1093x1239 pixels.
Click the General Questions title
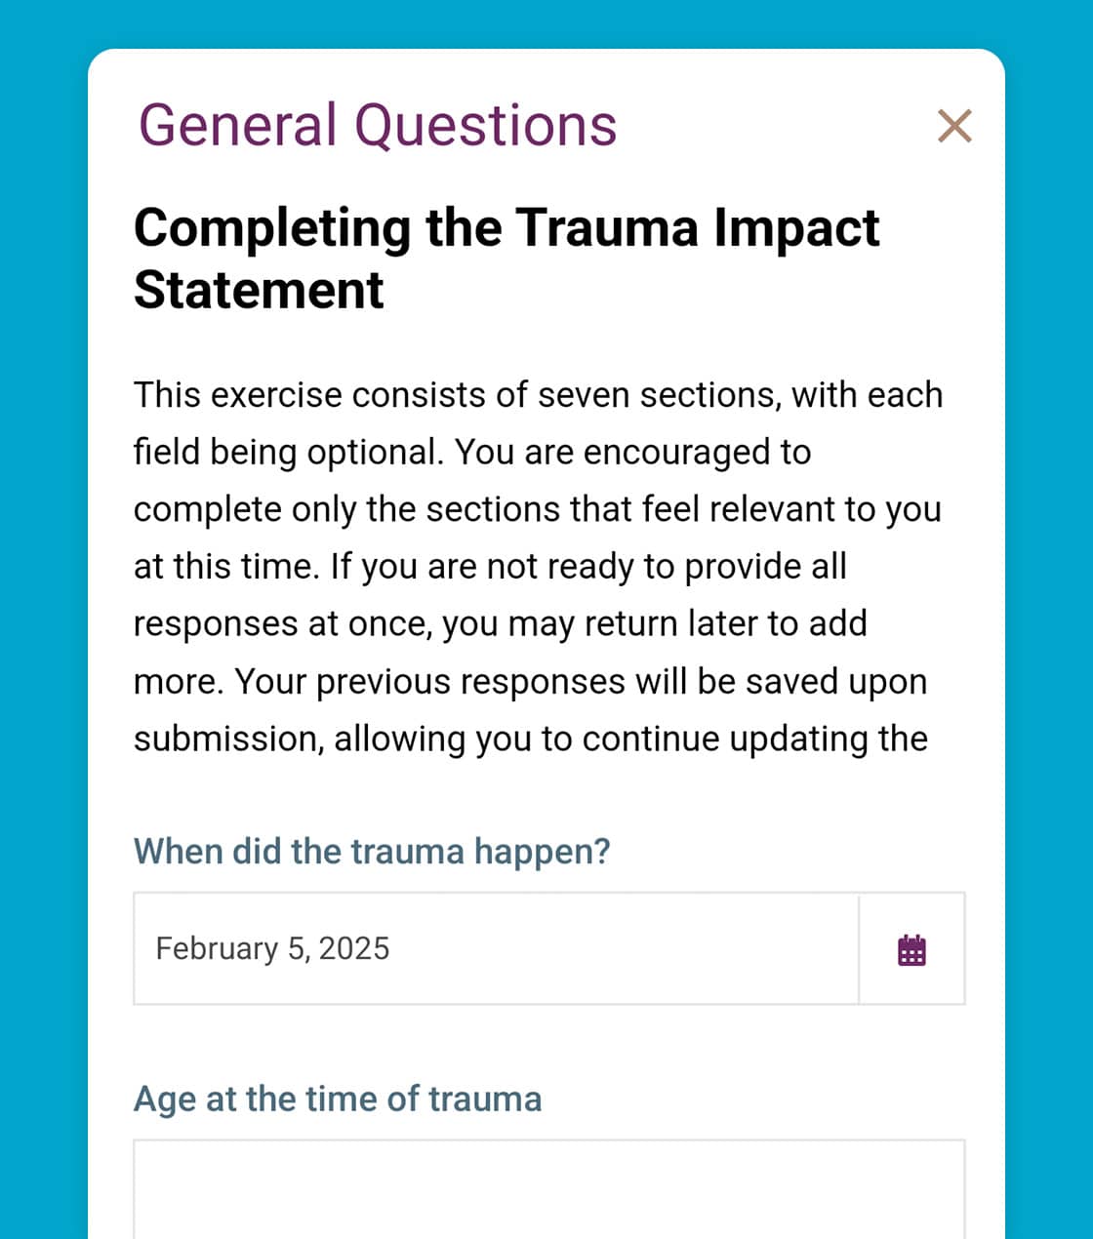[x=378, y=126]
